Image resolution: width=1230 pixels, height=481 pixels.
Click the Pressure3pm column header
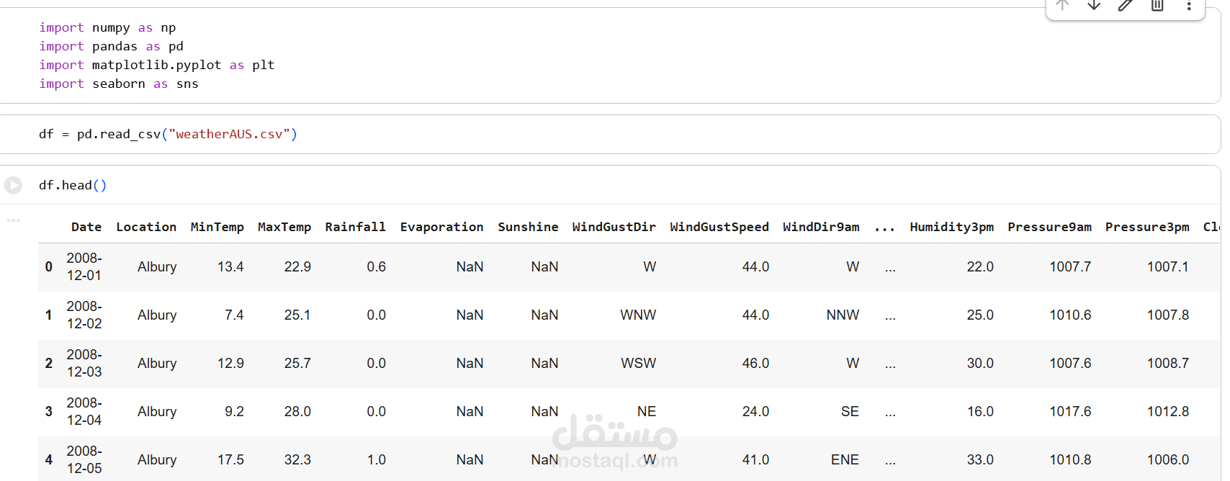[x=1147, y=227]
